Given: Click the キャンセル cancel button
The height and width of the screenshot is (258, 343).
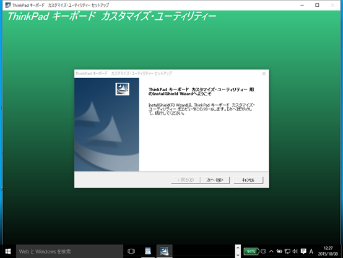Looking at the screenshot, I should [248, 180].
